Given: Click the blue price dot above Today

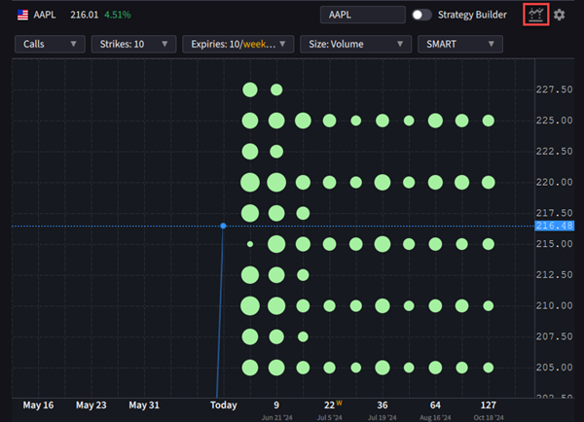Looking at the screenshot, I should click(223, 226).
